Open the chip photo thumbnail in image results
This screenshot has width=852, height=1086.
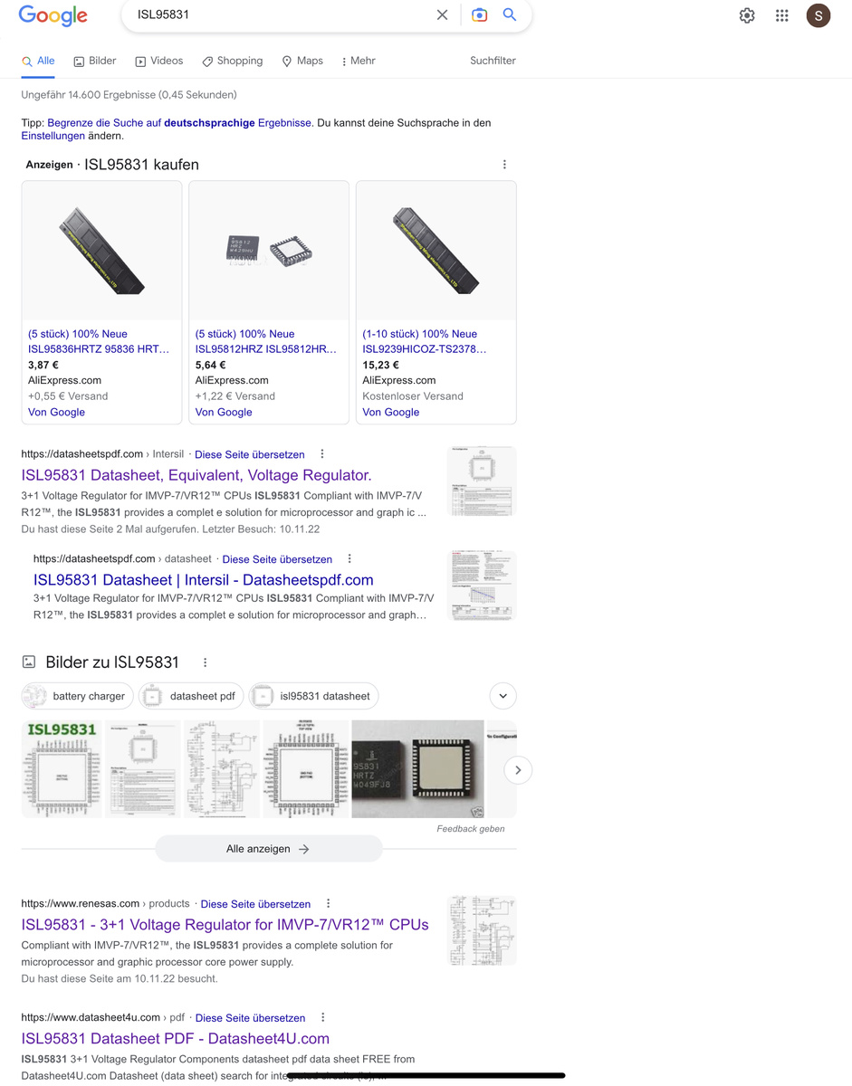pyautogui.click(x=417, y=769)
